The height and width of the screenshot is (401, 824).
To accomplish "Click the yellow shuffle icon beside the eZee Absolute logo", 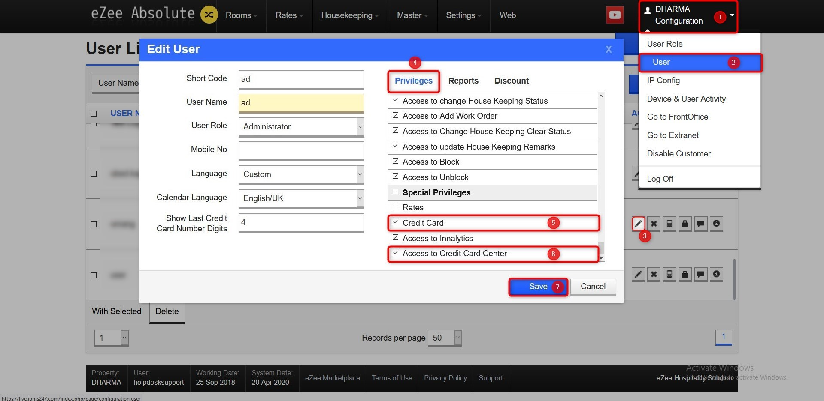I will click(209, 15).
